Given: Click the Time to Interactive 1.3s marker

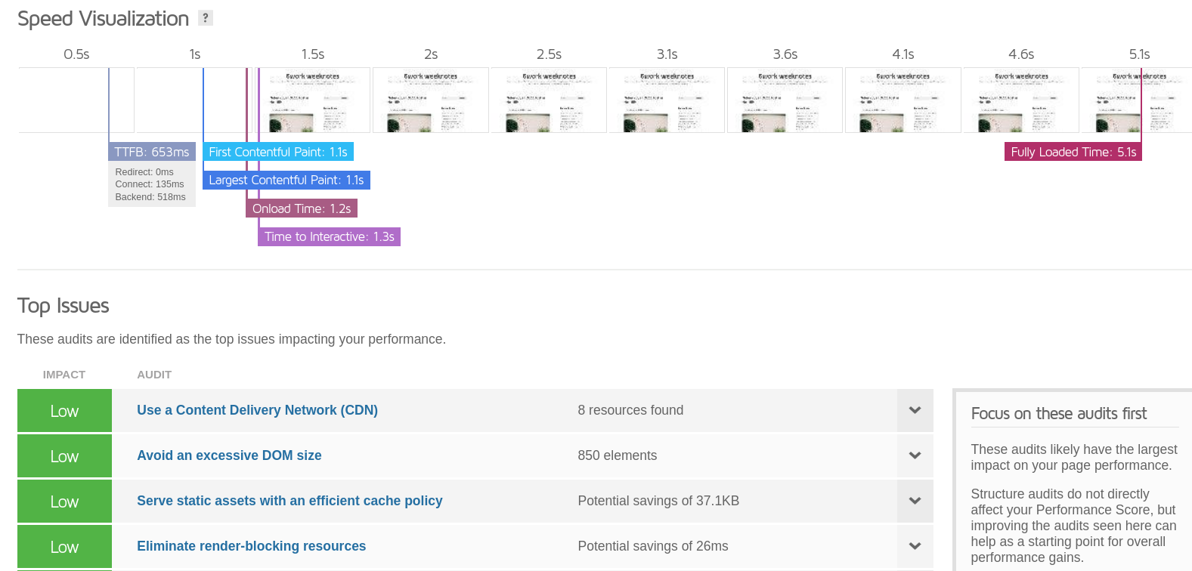Looking at the screenshot, I should (x=329, y=236).
